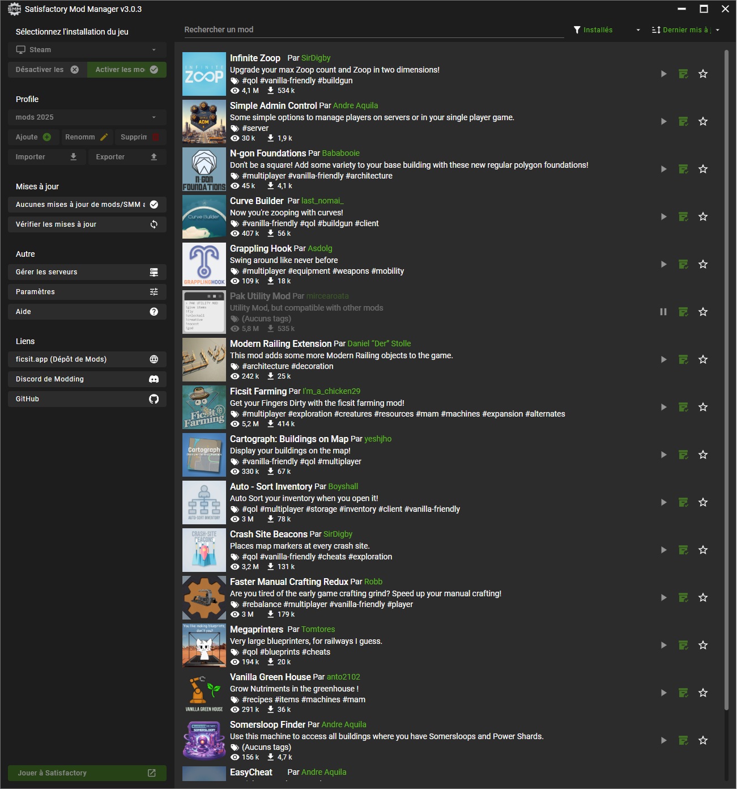Favorite Cartograph: Buildings on Map

[703, 455]
